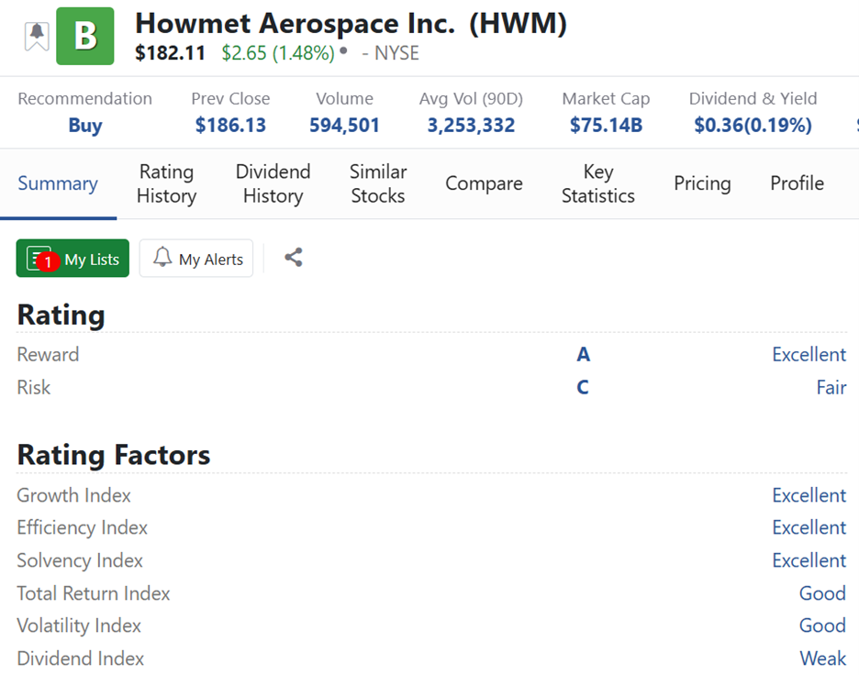Click Avg Vol value 3,253,332
This screenshot has height=675, width=859.
pyautogui.click(x=471, y=126)
